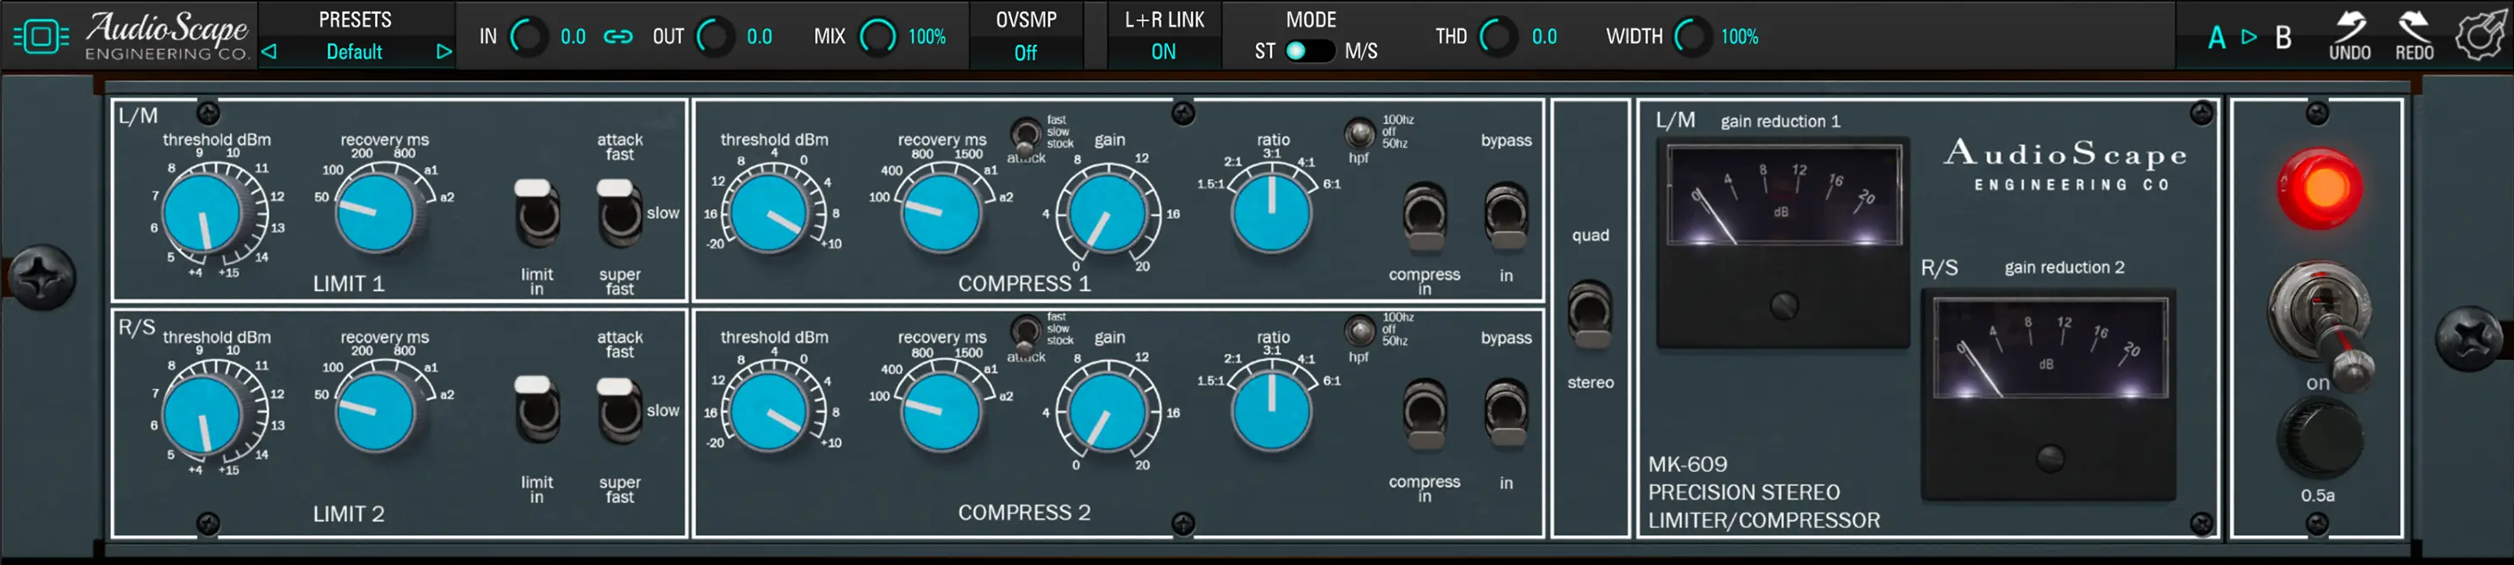Select the A state button
Image resolution: width=2514 pixels, height=565 pixels.
click(2216, 38)
